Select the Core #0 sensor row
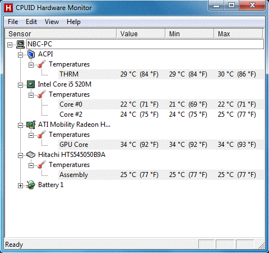Image resolution: width=269 pixels, height=253 pixels. point(161,104)
